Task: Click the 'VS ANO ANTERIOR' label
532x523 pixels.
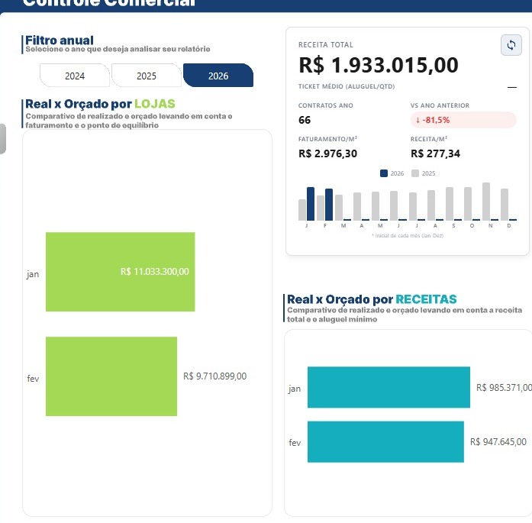Action: click(440, 105)
